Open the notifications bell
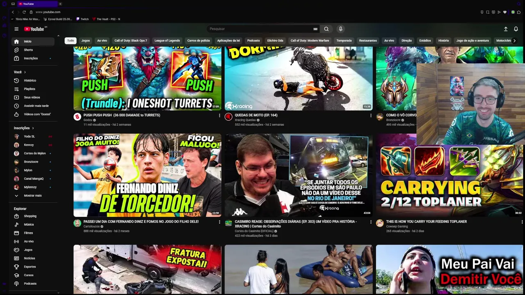Screen dimensions: 525x295 point(516,29)
